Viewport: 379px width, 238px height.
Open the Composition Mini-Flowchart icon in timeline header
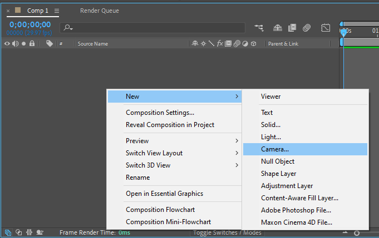tap(259, 27)
